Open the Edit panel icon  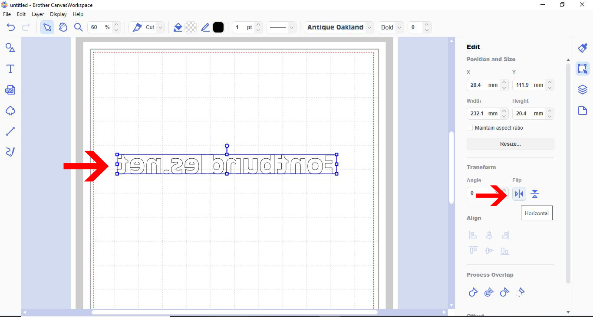(583, 69)
